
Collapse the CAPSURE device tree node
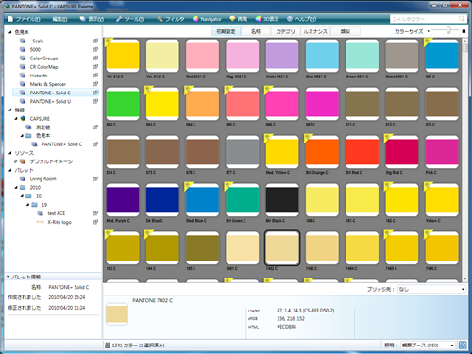[x=16, y=119]
